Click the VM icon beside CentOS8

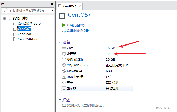click(14, 34)
